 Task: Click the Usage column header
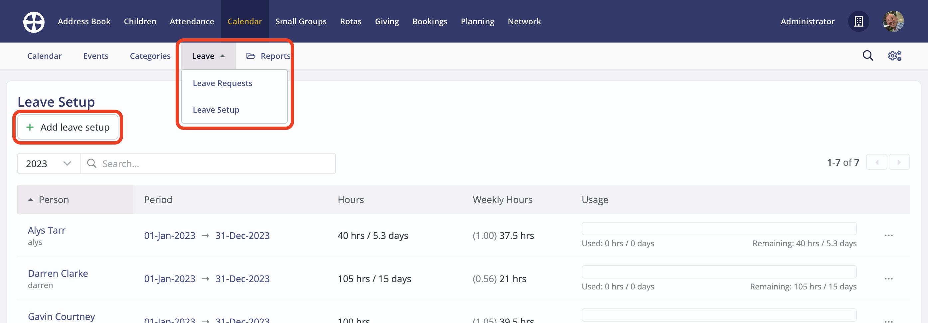595,199
